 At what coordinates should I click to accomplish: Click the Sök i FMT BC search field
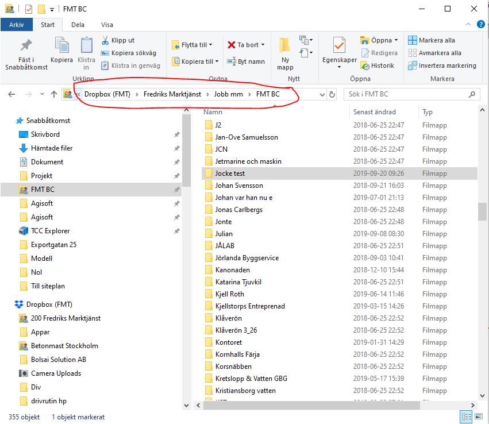pyautogui.click(x=411, y=94)
